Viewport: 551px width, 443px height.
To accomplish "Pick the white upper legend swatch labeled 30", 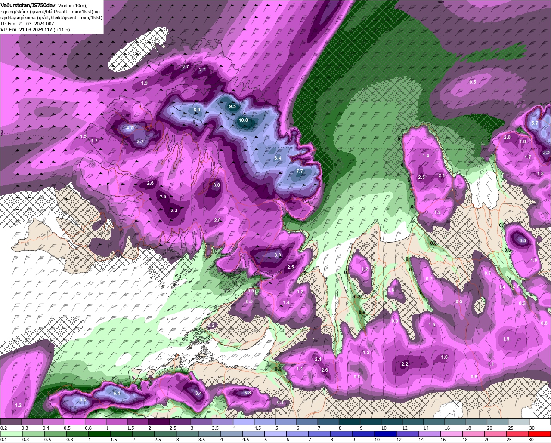I will [x=540, y=422].
